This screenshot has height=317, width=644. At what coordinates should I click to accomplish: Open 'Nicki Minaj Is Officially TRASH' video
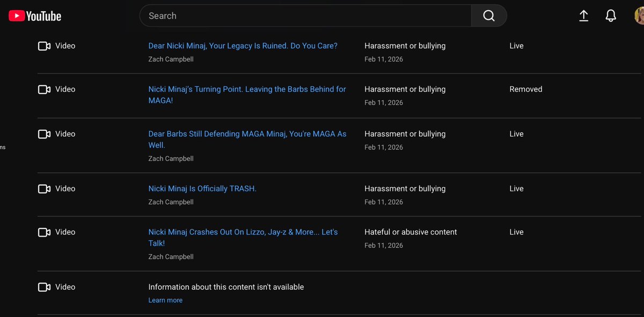tap(202, 188)
